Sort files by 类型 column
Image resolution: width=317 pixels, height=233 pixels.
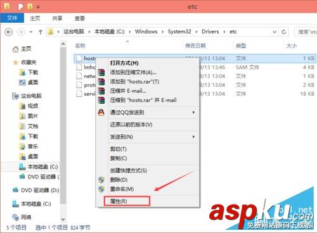pyautogui.click(x=241, y=46)
